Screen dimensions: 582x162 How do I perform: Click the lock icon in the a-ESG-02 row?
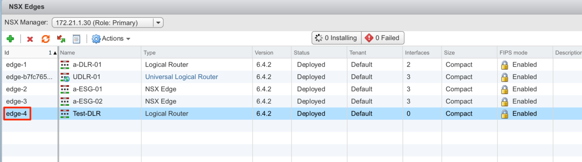click(504, 101)
